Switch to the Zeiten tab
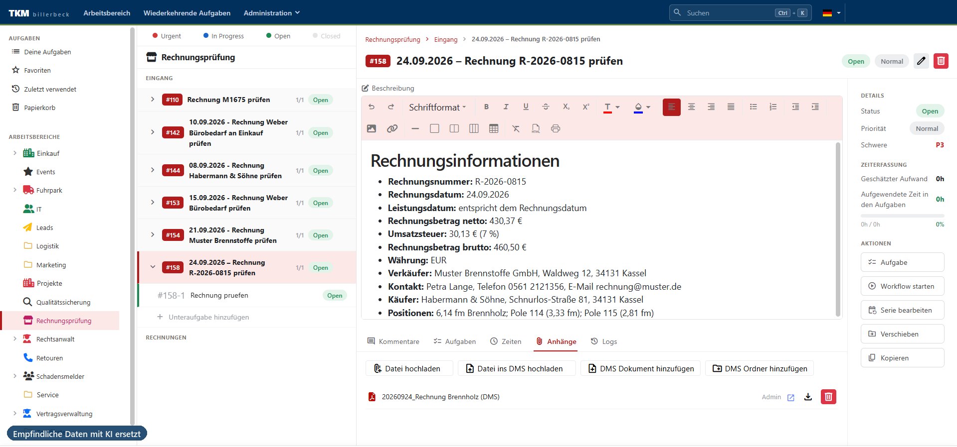This screenshot has width=957, height=447. pos(506,341)
